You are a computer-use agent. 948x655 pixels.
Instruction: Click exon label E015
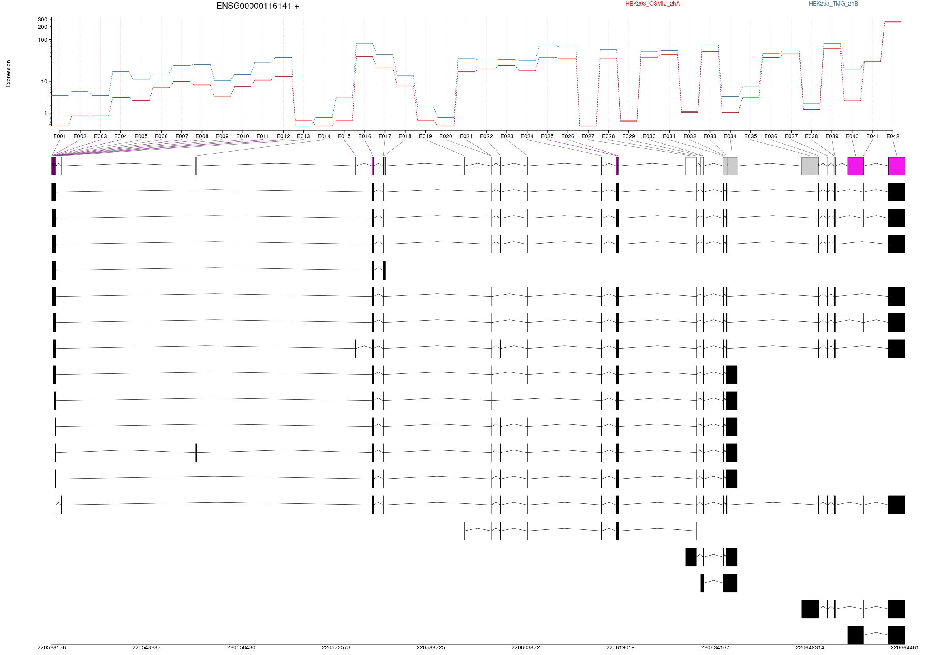pos(344,137)
